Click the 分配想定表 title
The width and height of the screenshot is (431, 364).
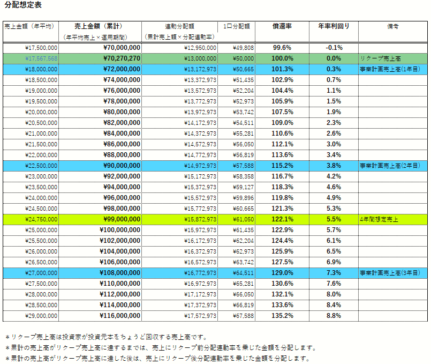point(22,5)
